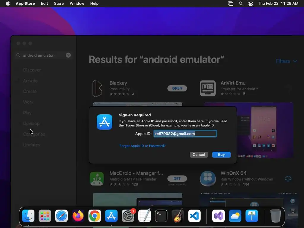Screen dimensions: 304x228
Task: Open the Trash in the dock
Action: (x=276, y=216)
